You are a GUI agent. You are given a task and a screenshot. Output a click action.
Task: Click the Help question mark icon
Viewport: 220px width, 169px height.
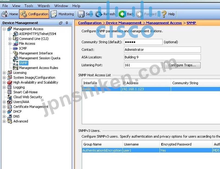click(164, 14)
